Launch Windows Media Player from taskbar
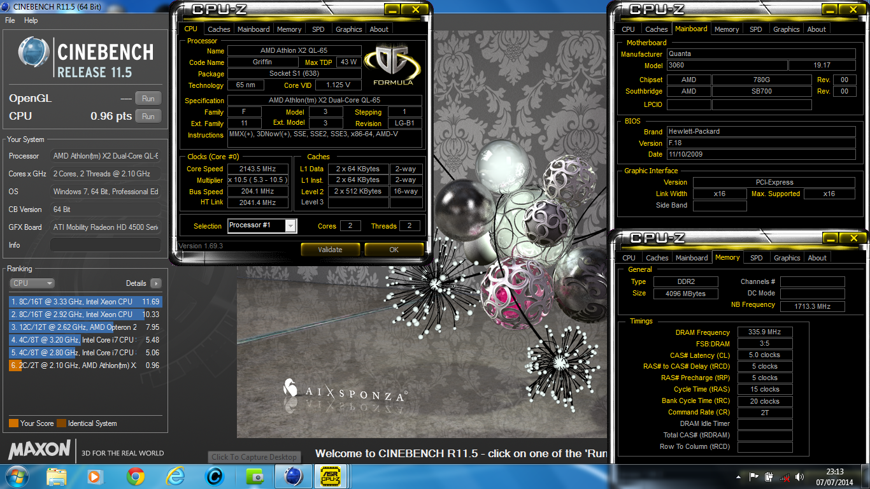 click(95, 476)
